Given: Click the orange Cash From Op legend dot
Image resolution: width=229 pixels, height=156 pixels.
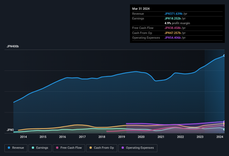Looking at the screenshot, I should tap(91, 148).
